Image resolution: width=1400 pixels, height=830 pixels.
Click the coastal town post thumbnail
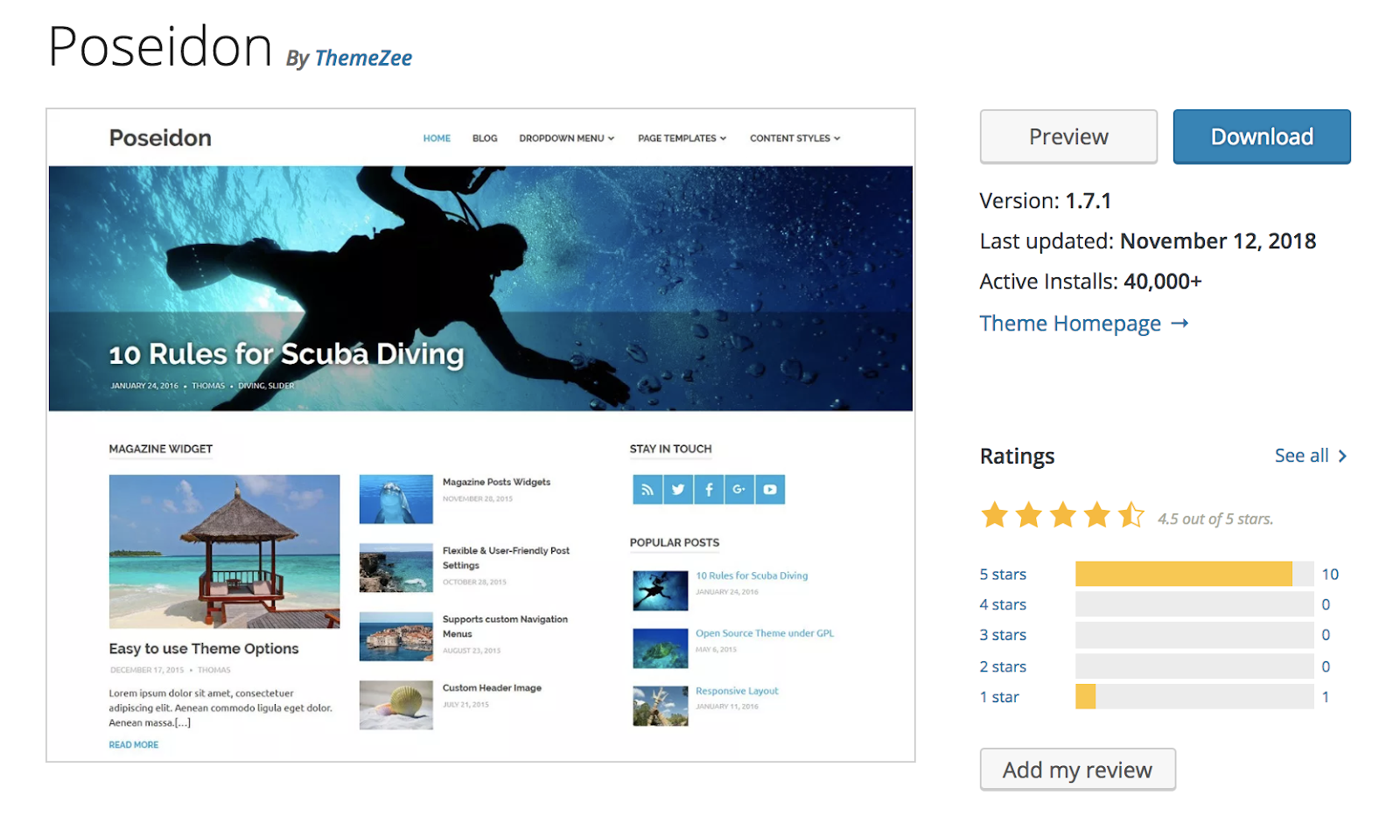(396, 637)
